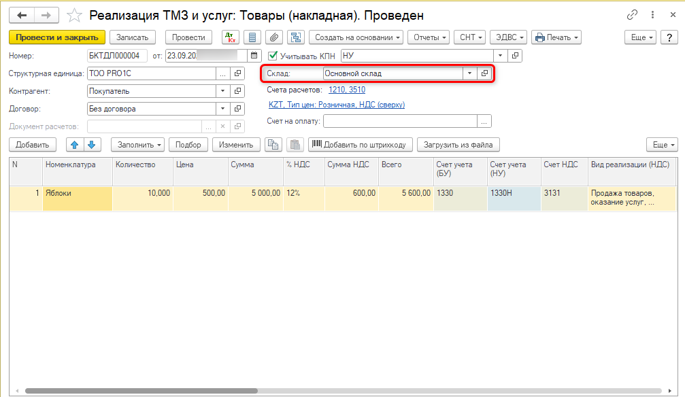Click the Счет на оплату input field
This screenshot has height=397, width=685.
coord(400,122)
